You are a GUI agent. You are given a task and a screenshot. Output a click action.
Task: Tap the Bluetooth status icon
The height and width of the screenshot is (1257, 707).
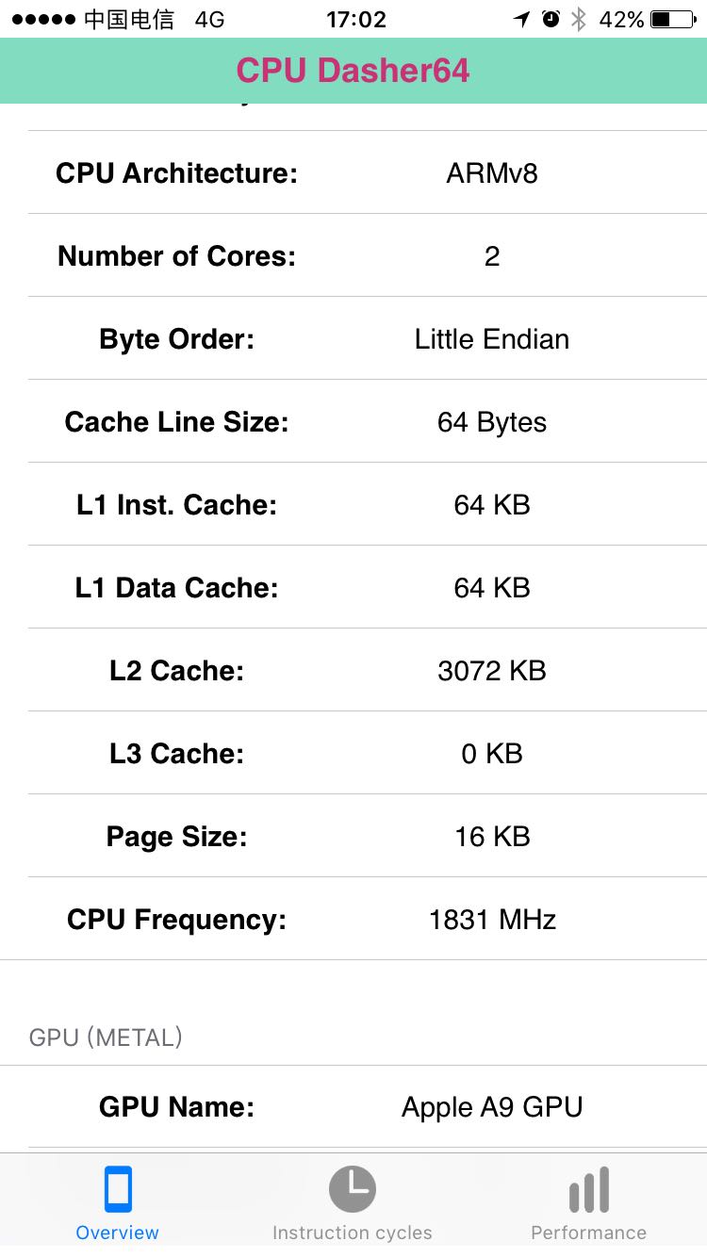point(579,19)
